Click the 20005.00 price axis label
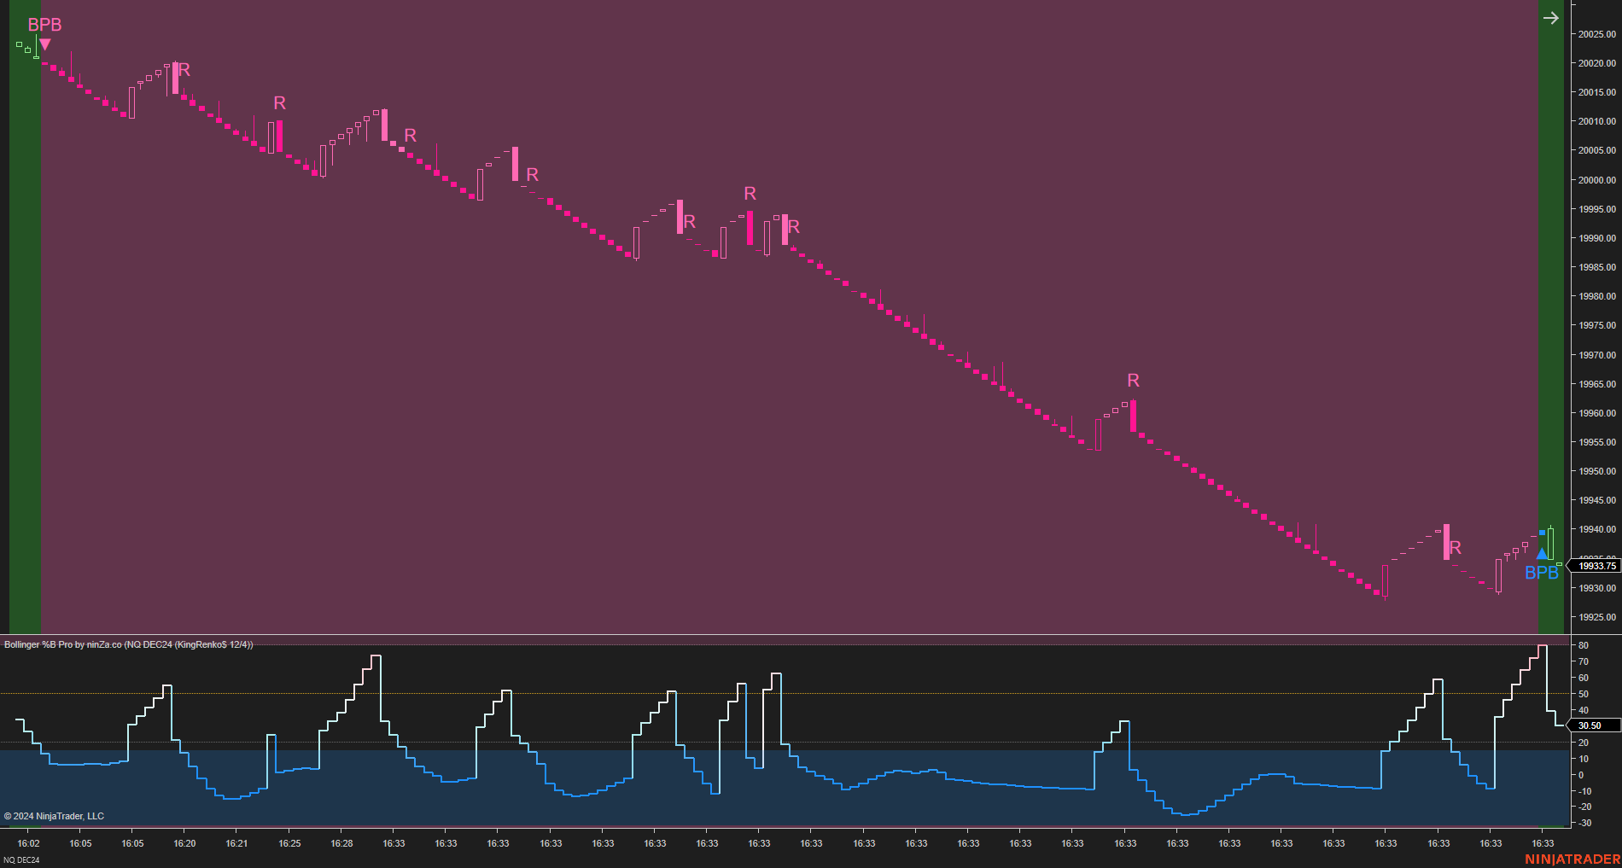This screenshot has width=1622, height=868. pos(1596,150)
